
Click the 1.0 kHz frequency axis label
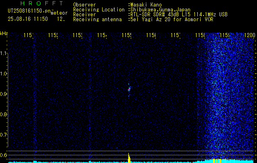coord(3,74)
